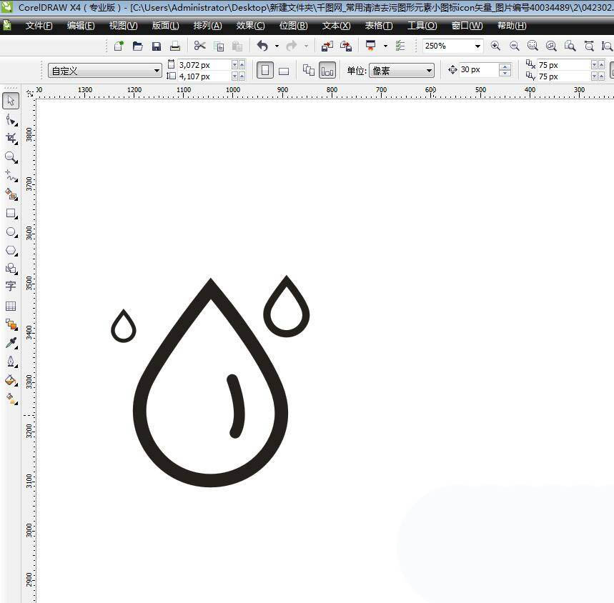Expand the 单位 像素 units dropdown
Viewport: 614px width, 603px height.
(x=429, y=71)
